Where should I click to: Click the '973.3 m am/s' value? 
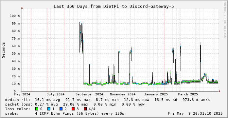[x=196, y=100]
